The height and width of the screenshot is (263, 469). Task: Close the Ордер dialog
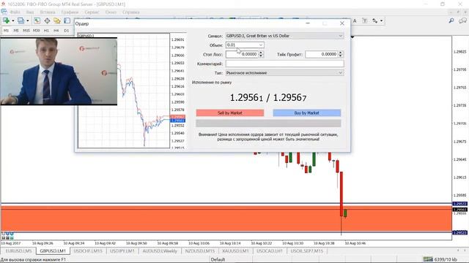342,23
